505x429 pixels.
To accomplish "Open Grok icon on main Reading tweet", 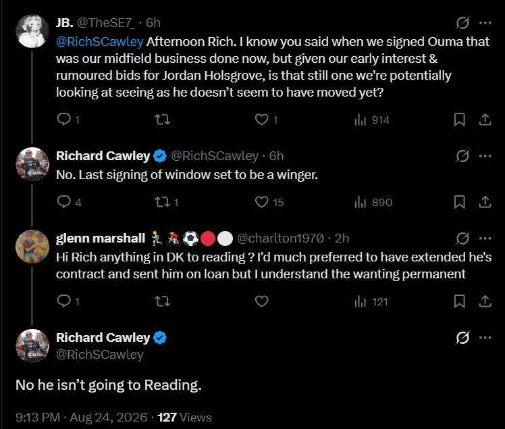I will point(462,338).
